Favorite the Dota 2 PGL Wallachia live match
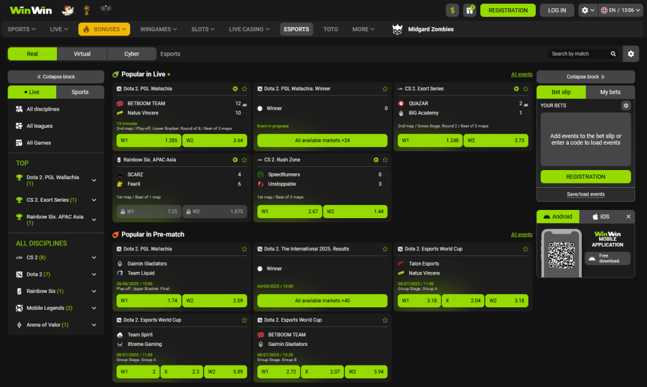The image size is (647, 387). [245, 89]
